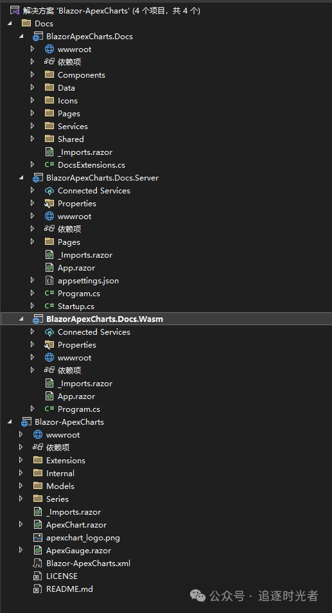Click the razor icon beside ApexGauge.razor
This screenshot has width=332, height=613.
[x=38, y=551]
